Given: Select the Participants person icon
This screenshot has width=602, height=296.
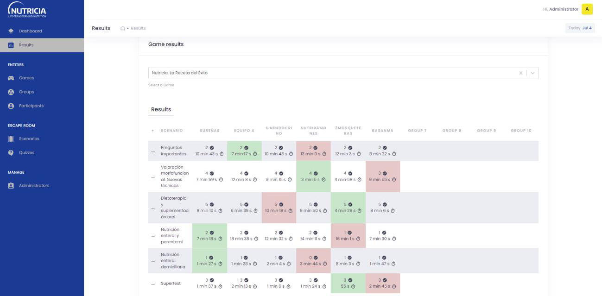Looking at the screenshot, I should [11, 106].
